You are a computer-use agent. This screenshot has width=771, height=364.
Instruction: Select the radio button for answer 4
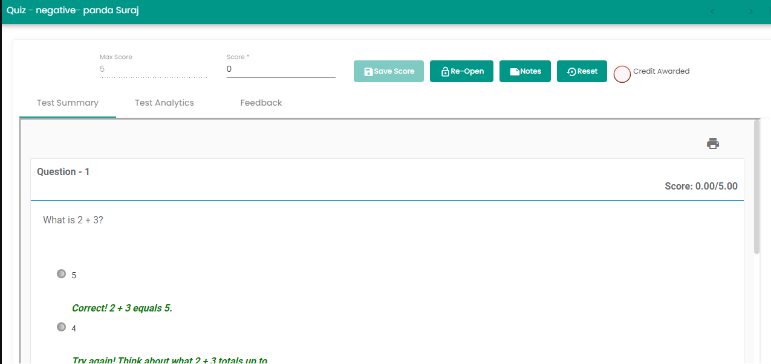point(61,327)
